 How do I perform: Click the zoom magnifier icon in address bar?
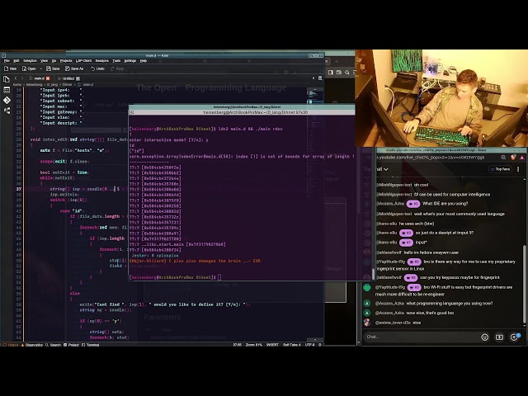click(x=503, y=158)
